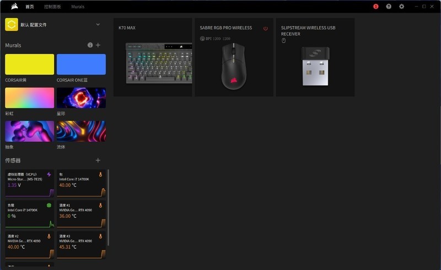Click the purple voltage lightning icon
The width and height of the screenshot is (441, 270).
pyautogui.click(x=49, y=174)
